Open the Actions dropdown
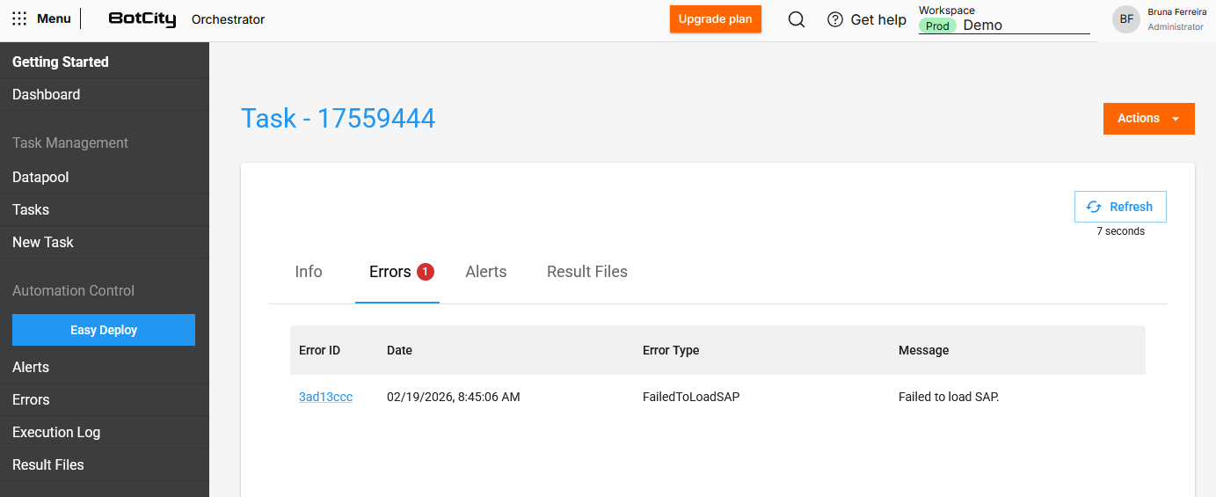Viewport: 1216px width, 497px height. tap(1148, 119)
